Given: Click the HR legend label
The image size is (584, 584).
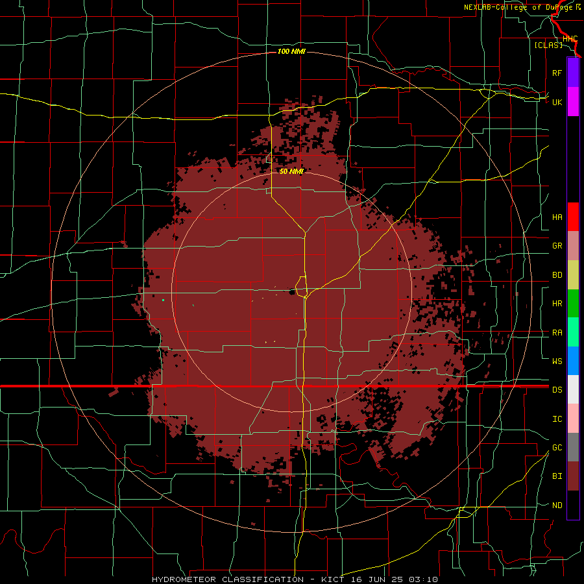Looking at the screenshot, I should coord(557,304).
